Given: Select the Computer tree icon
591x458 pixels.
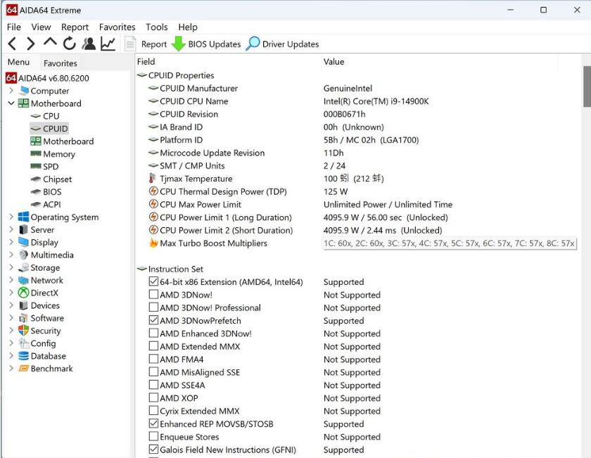Looking at the screenshot, I should tap(24, 91).
